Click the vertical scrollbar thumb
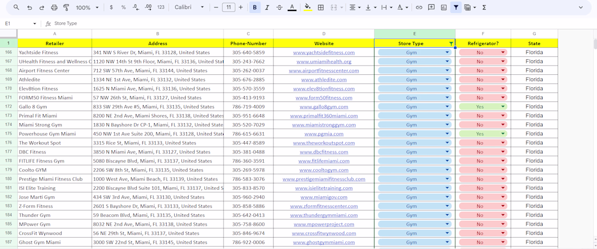 pyautogui.click(x=595, y=44)
